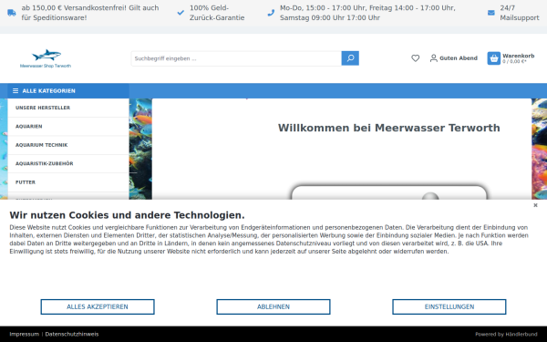Click the search magnifier button
This screenshot has height=342, width=547.
[x=350, y=58]
